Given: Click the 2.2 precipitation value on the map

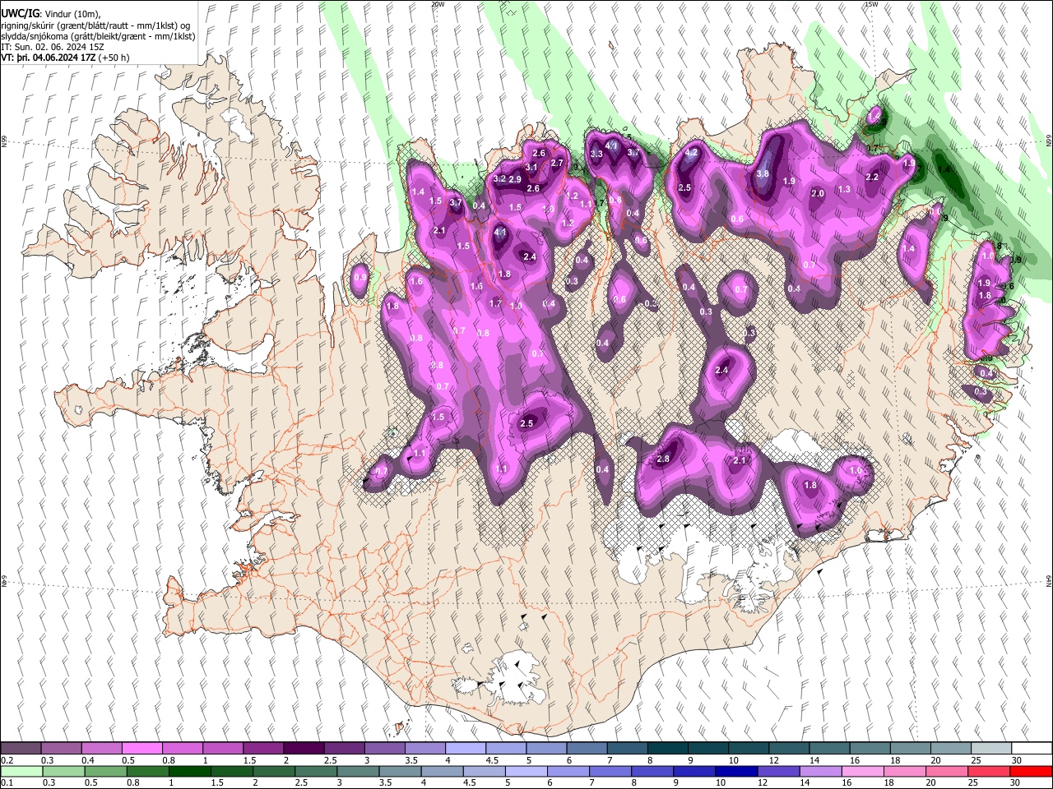Looking at the screenshot, I should pos(873,177).
